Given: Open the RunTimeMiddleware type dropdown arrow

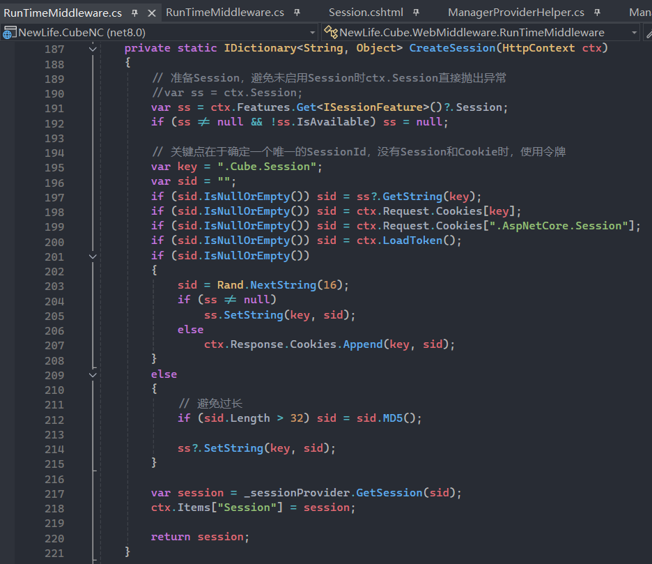Looking at the screenshot, I should 634,33.
